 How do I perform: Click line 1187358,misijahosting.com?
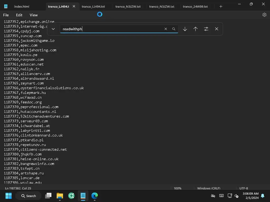tap(30, 50)
